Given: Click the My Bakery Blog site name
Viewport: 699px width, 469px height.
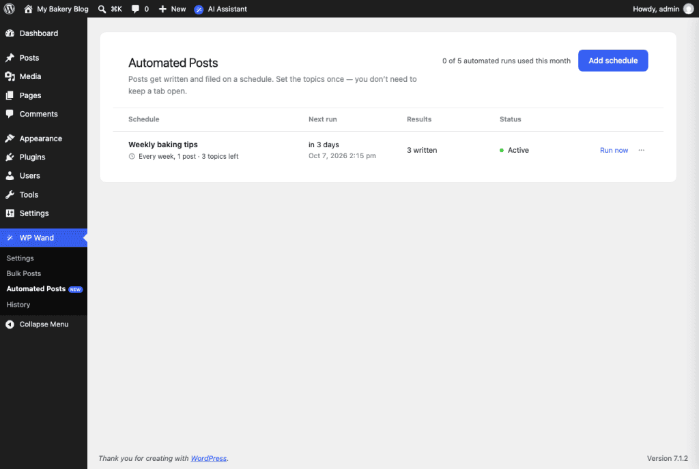Looking at the screenshot, I should (x=63, y=9).
